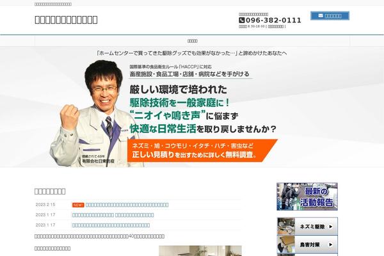This screenshot has height=256, width=384.
Task: Click the tagline text at the page top
Action: point(53,4)
